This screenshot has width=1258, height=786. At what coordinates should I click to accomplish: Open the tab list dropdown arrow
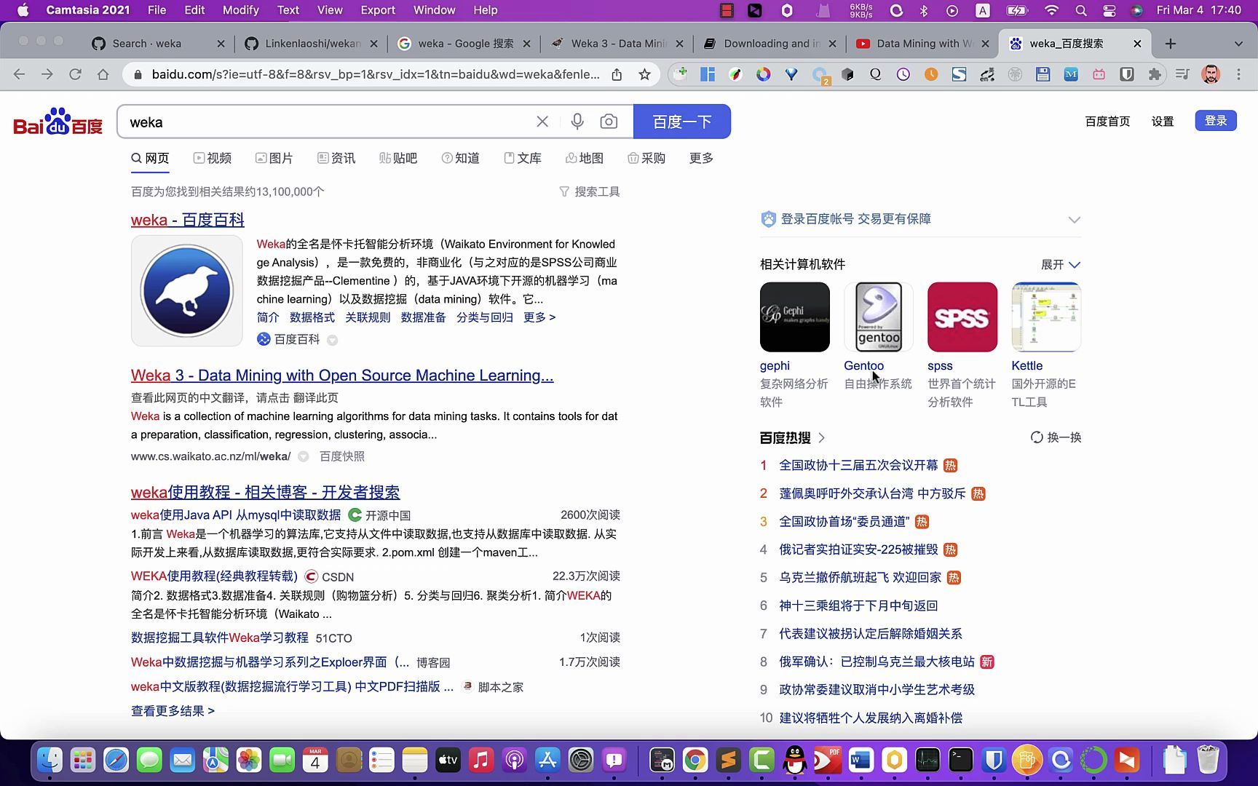coord(1238,44)
